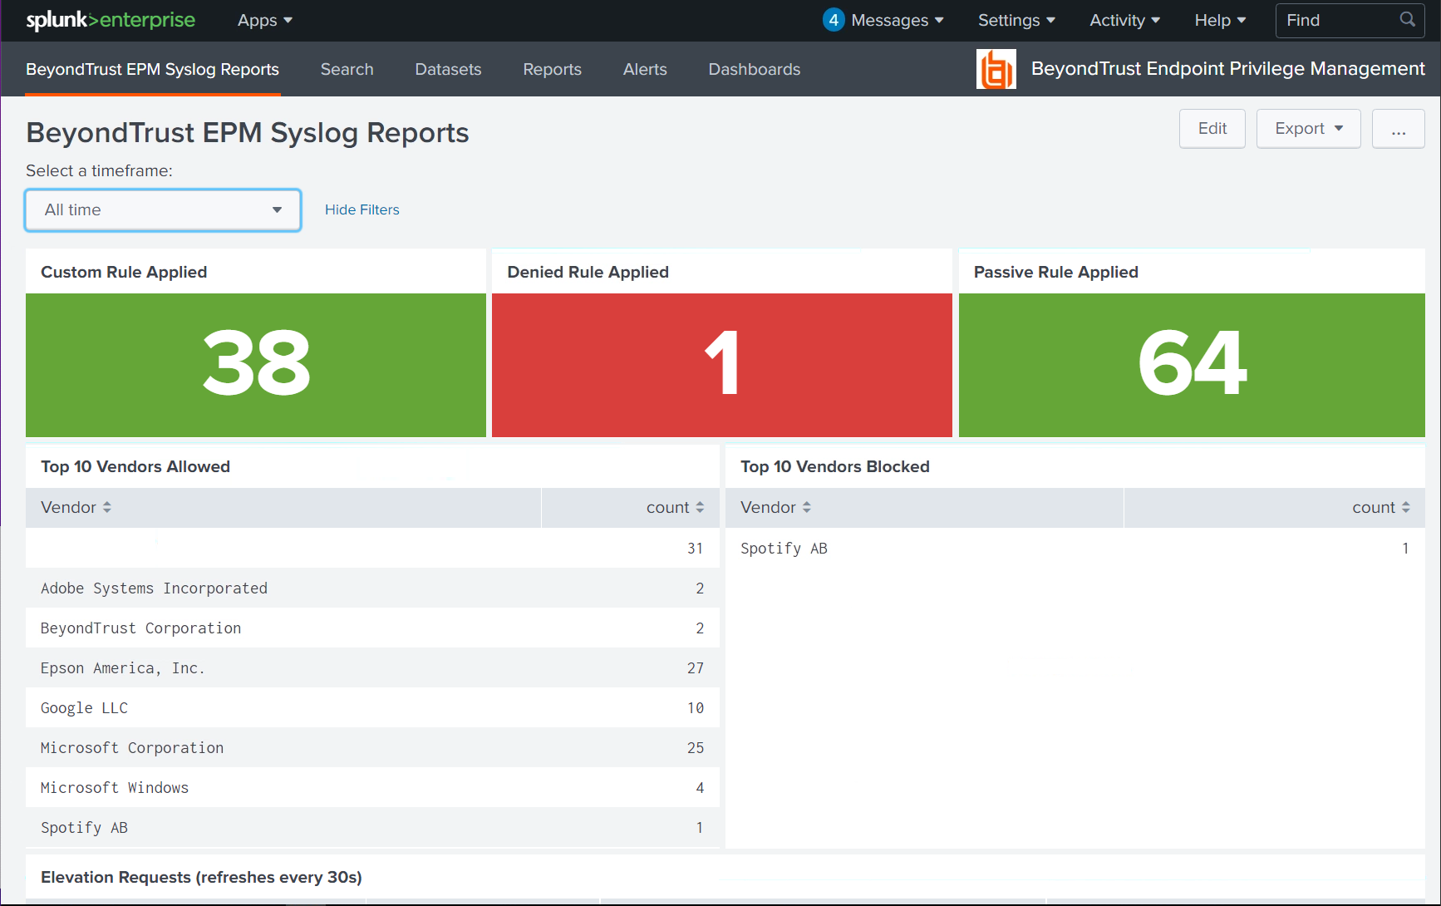This screenshot has height=906, width=1441.
Task: Click the Top 10 Vendors Allowed title
Action: pos(135,466)
